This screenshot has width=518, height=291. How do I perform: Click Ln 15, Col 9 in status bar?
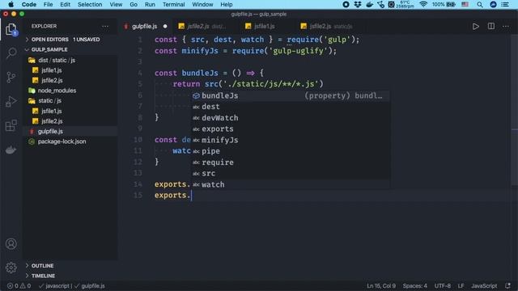(381, 286)
